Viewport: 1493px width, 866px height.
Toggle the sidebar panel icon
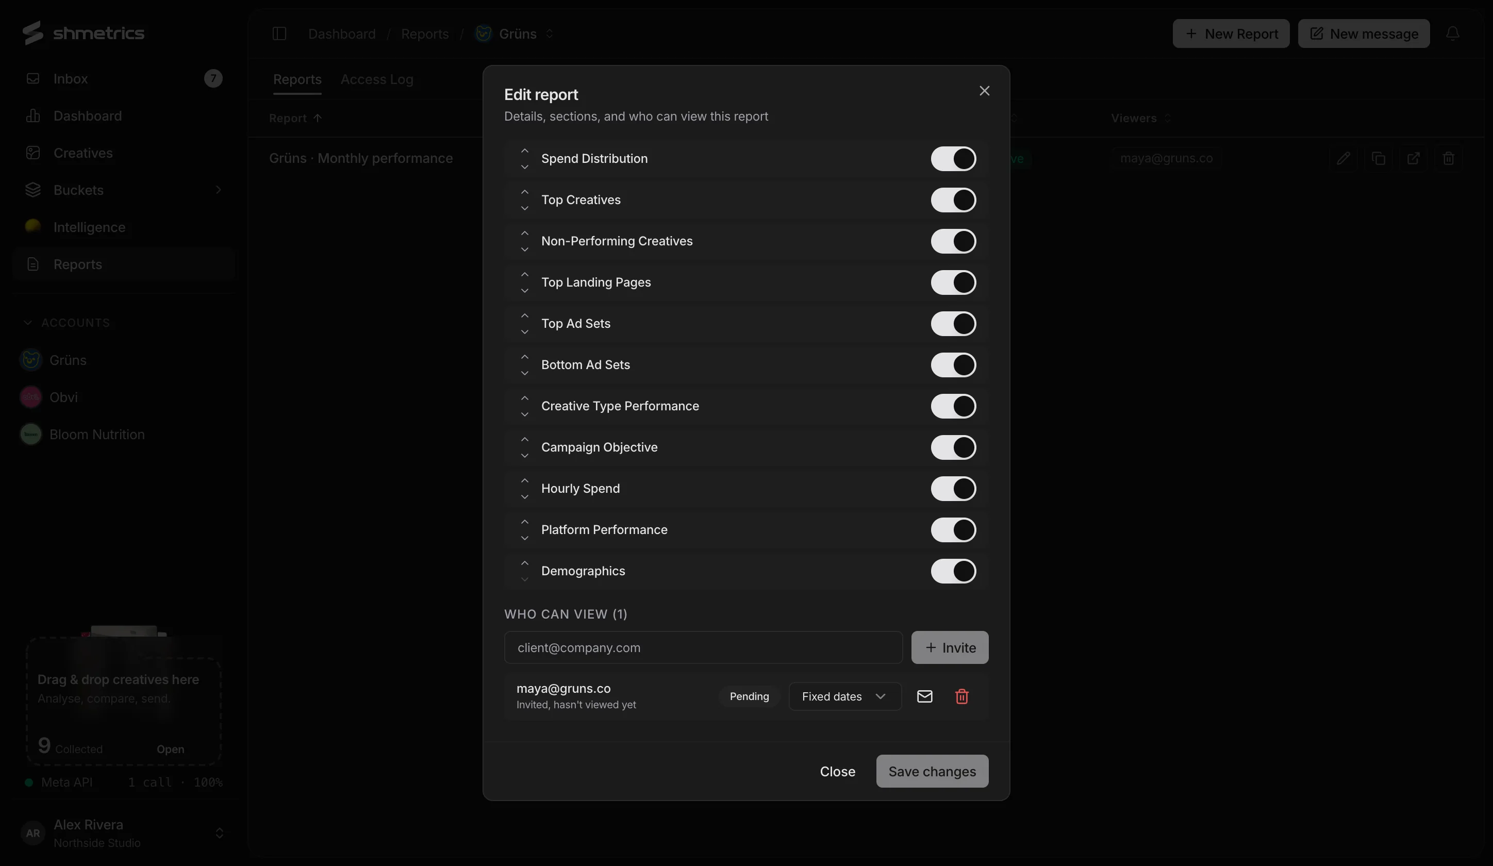click(279, 34)
